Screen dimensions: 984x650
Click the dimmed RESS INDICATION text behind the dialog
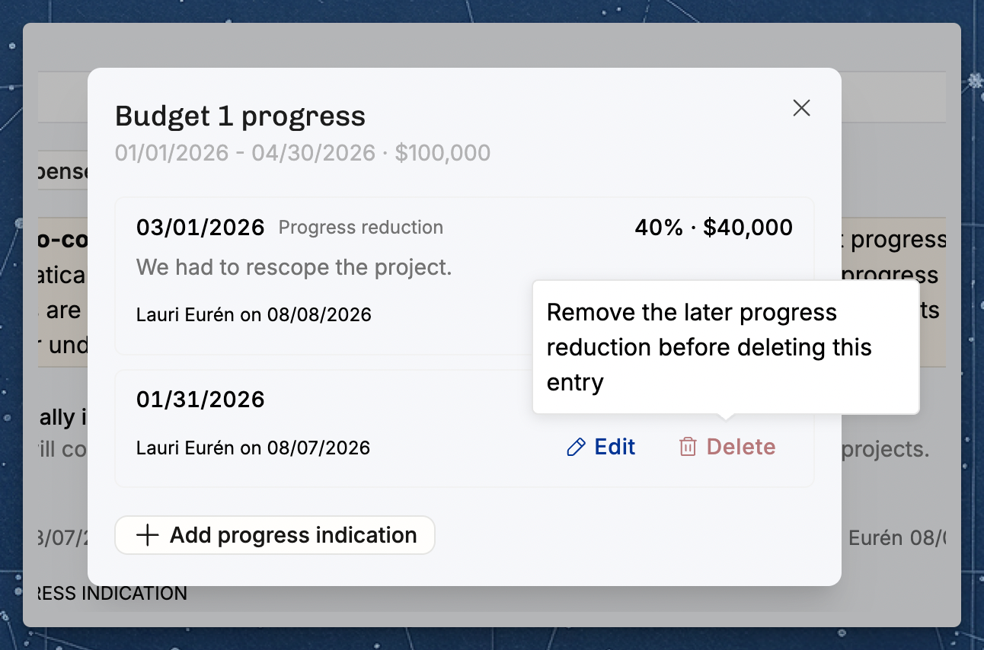point(111,594)
